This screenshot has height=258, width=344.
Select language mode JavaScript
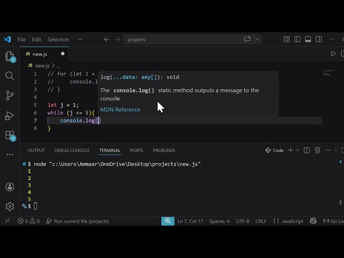292,221
